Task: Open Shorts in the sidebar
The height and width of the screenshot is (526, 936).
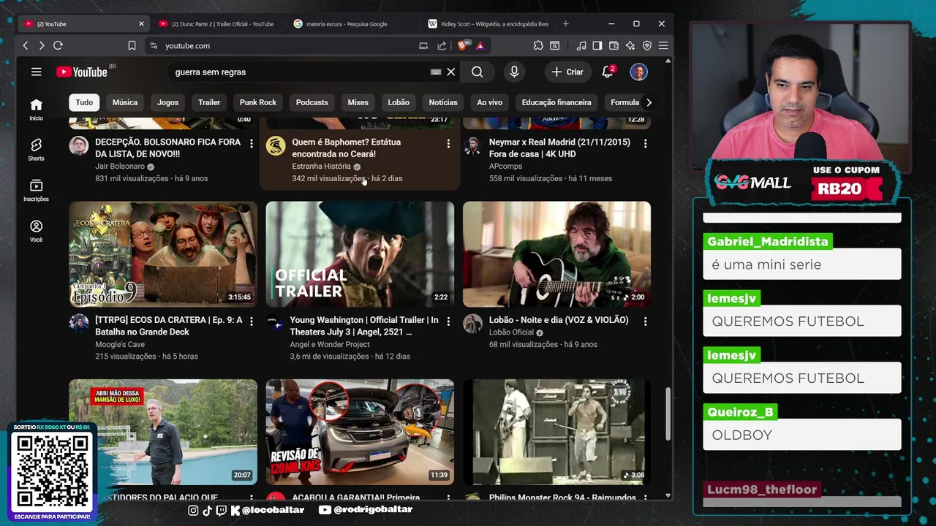Action: (x=36, y=150)
